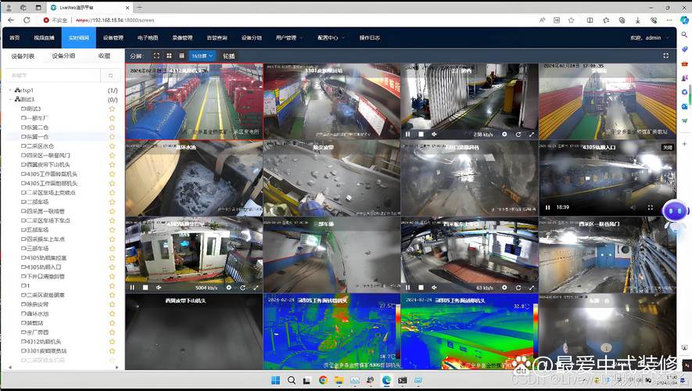The image size is (692, 391).
Task: Expand the 5004 kb/s stream tile
Action: (256, 287)
